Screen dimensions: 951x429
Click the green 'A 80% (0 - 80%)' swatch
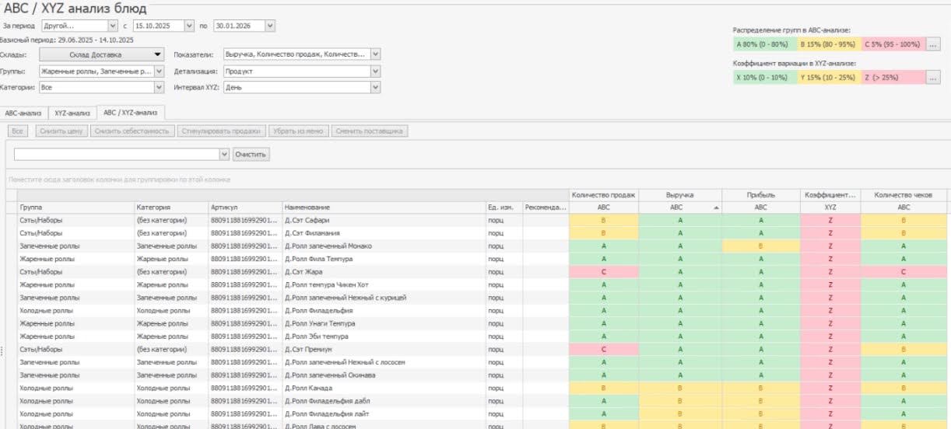coord(766,44)
